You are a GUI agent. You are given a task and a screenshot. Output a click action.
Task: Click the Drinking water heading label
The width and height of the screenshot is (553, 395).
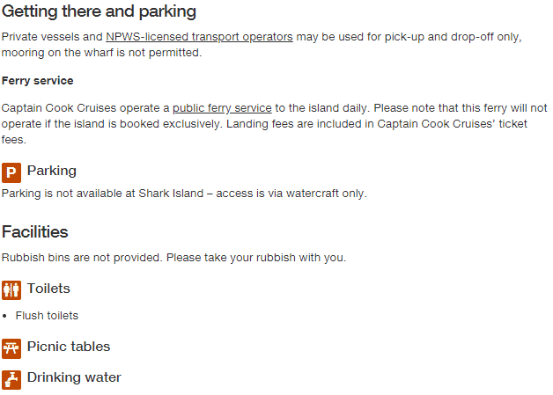(74, 377)
